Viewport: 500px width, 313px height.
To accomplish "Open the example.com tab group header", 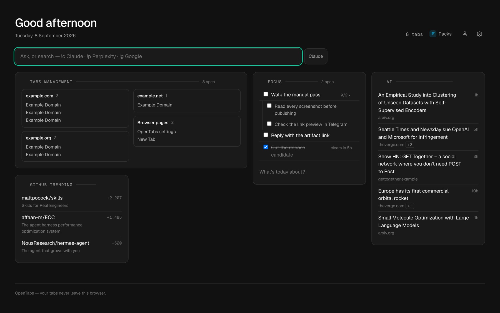I will 39,96.
